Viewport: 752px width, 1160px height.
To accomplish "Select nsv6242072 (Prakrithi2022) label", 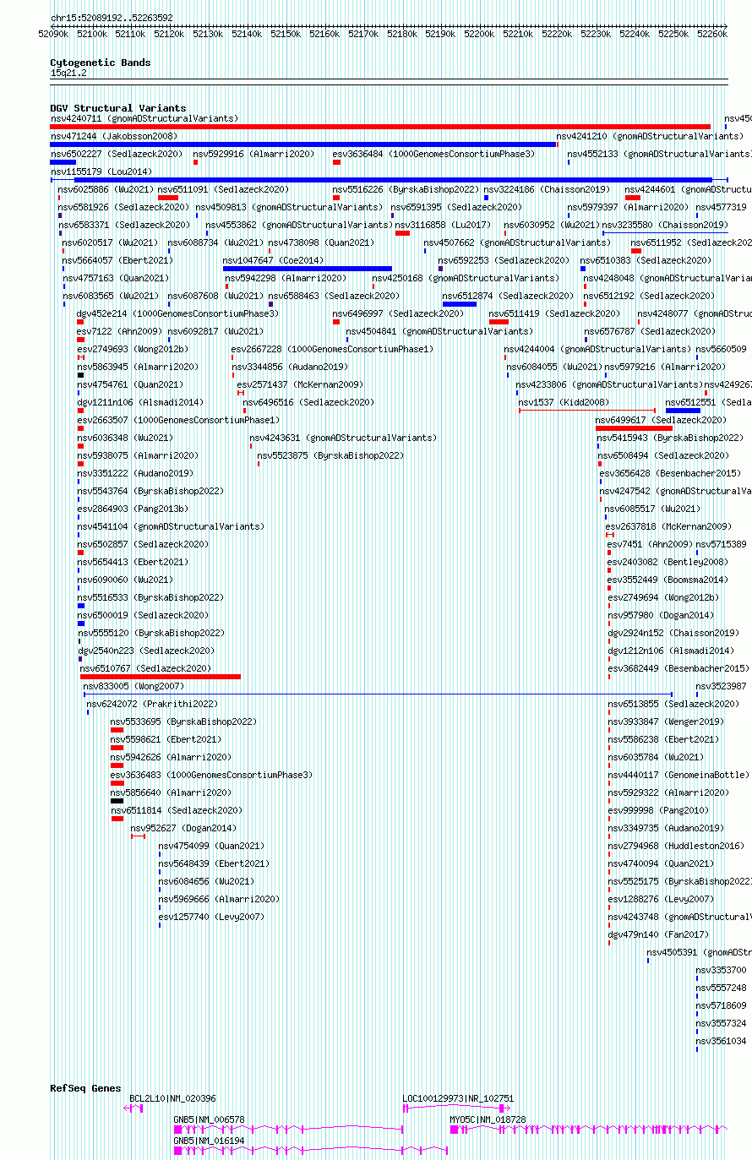I will [x=152, y=704].
